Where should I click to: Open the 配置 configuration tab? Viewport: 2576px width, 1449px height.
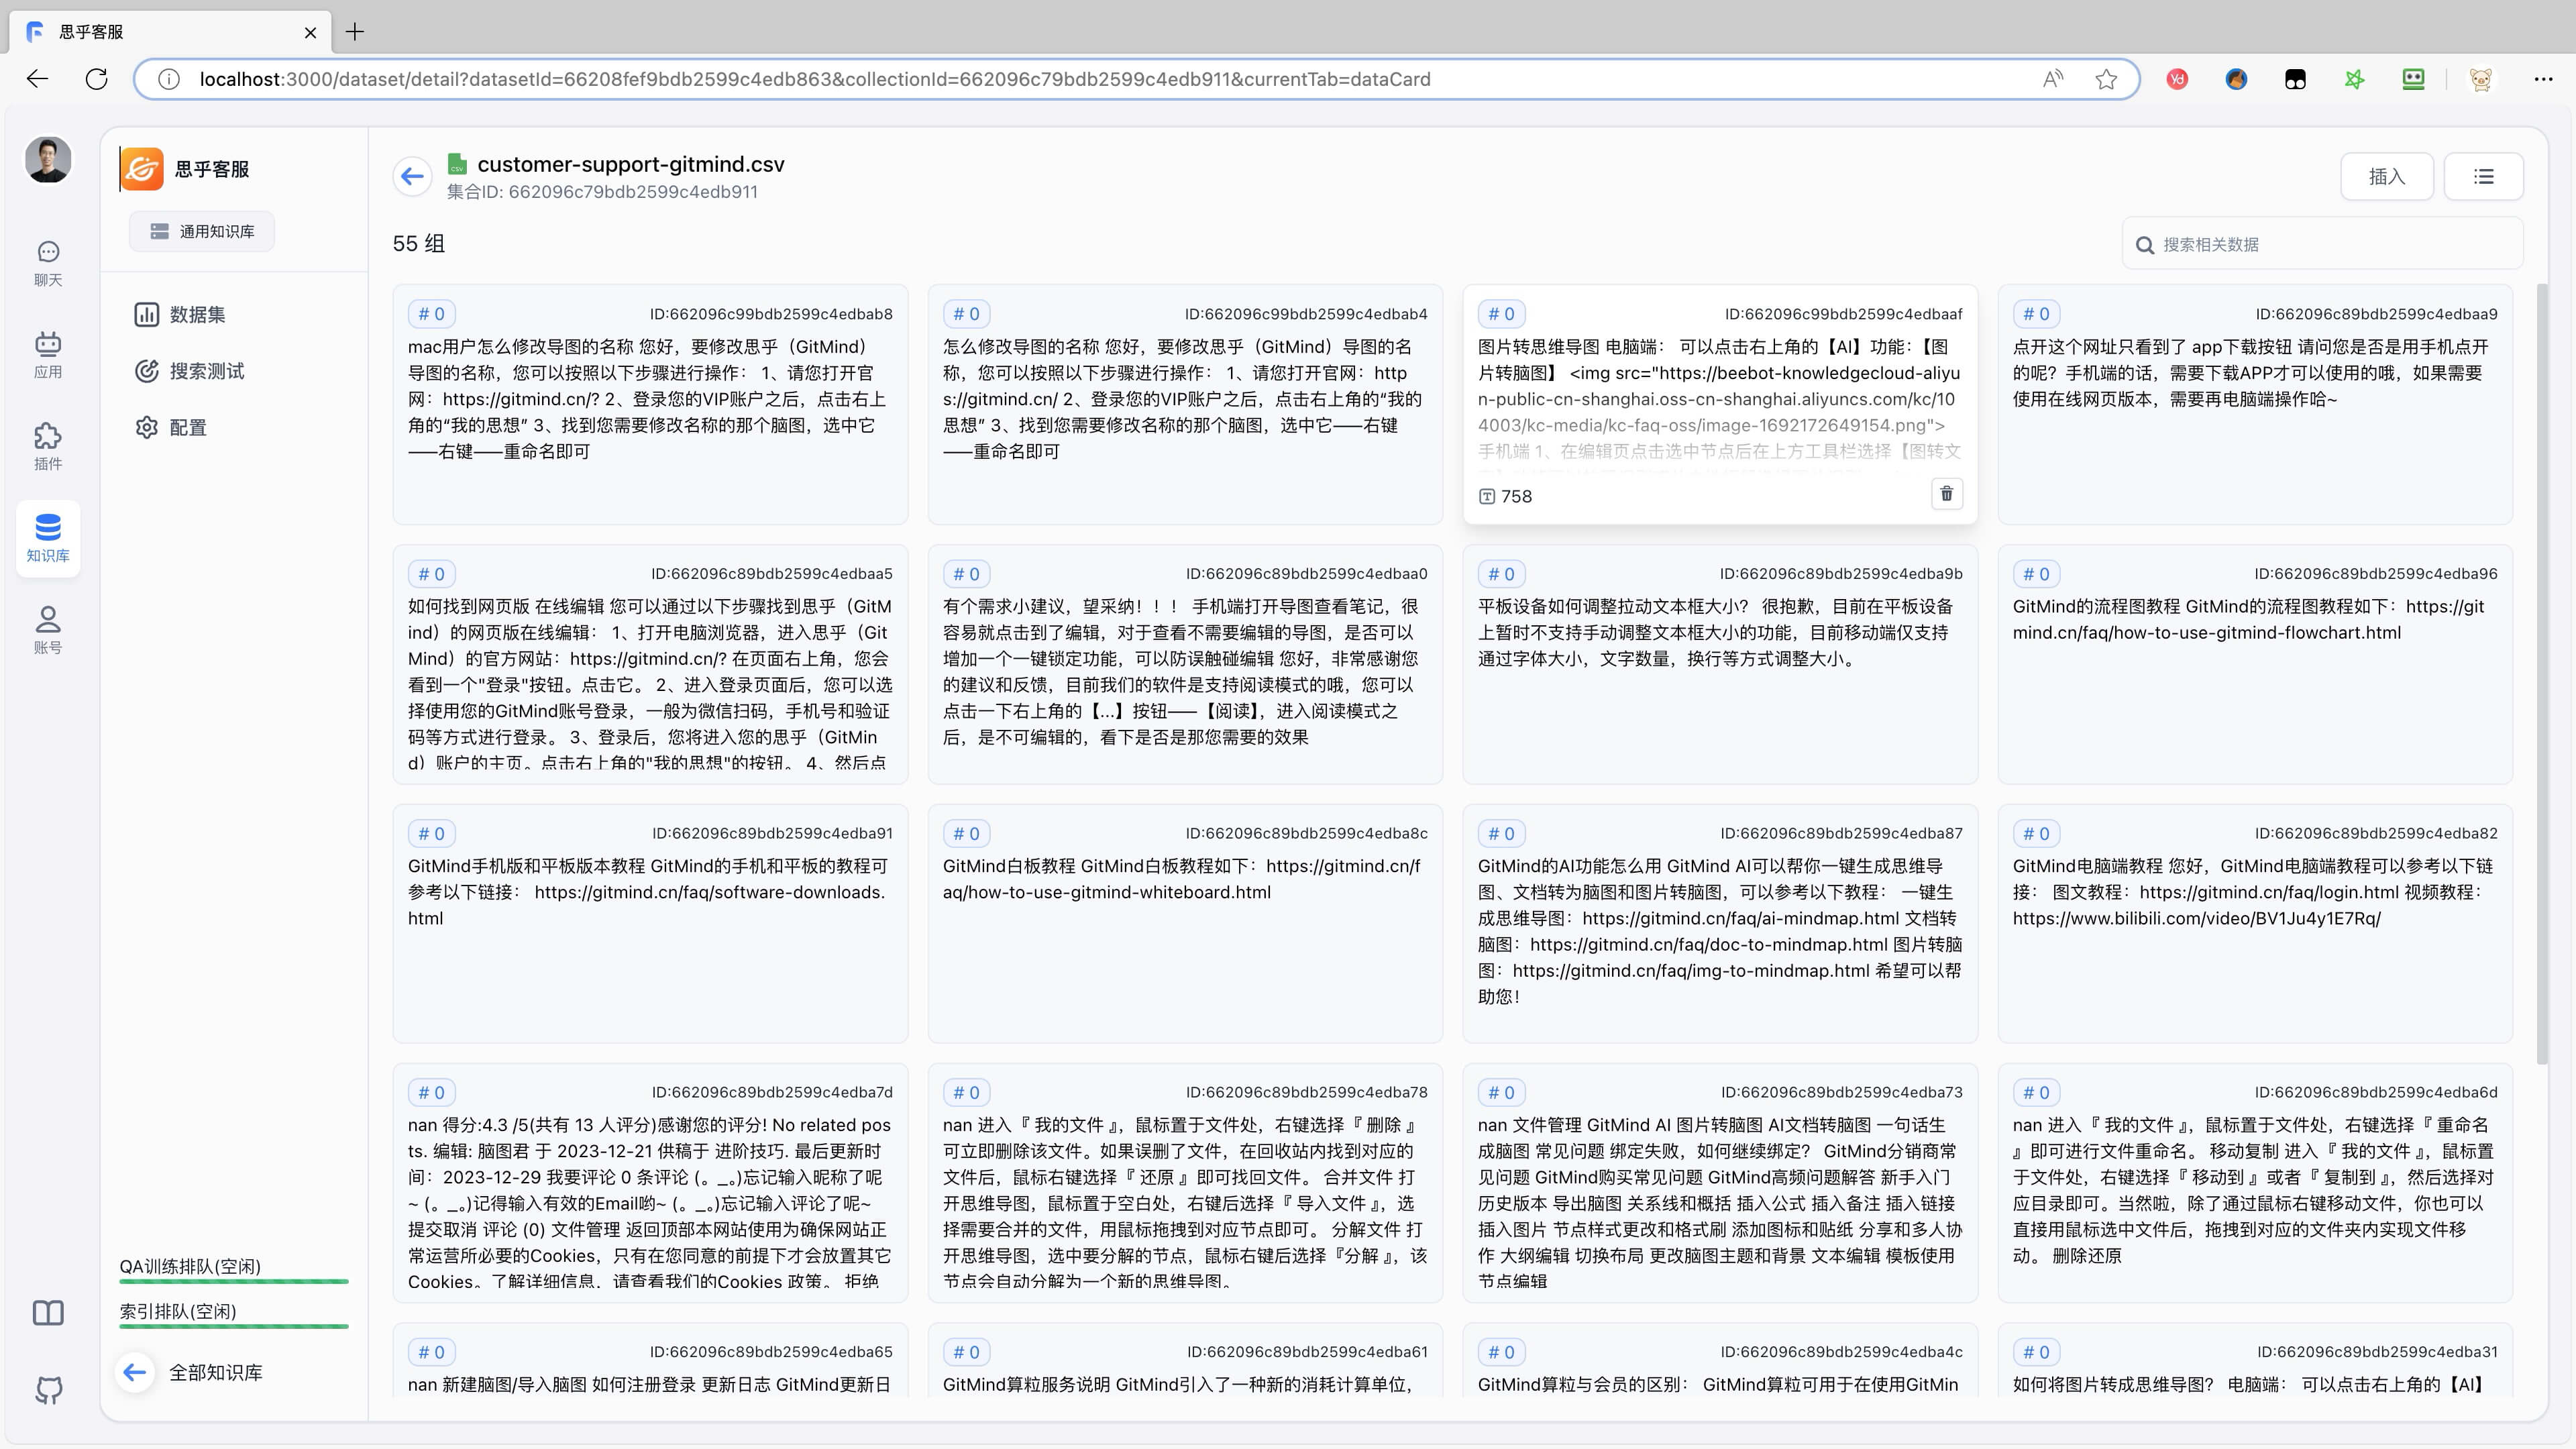tap(187, 428)
